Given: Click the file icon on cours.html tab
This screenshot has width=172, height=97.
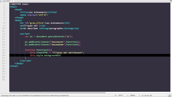Looking at the screenshot, I should click(1, 1).
